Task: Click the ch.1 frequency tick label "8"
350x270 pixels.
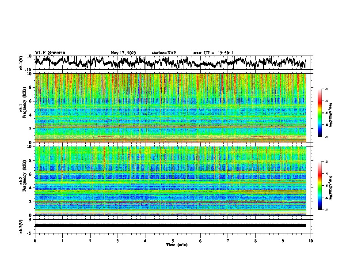Action: (x=30, y=87)
